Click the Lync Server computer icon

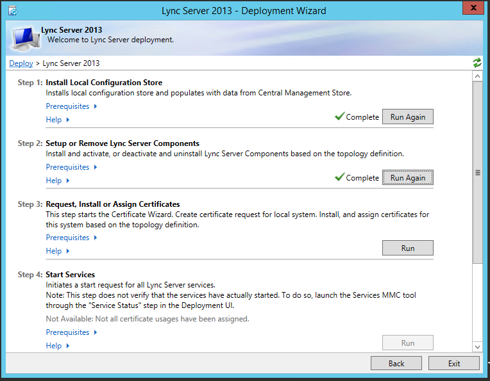tap(26, 39)
